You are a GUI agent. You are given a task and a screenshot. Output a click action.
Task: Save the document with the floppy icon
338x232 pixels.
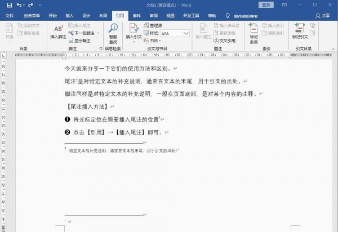10,5
